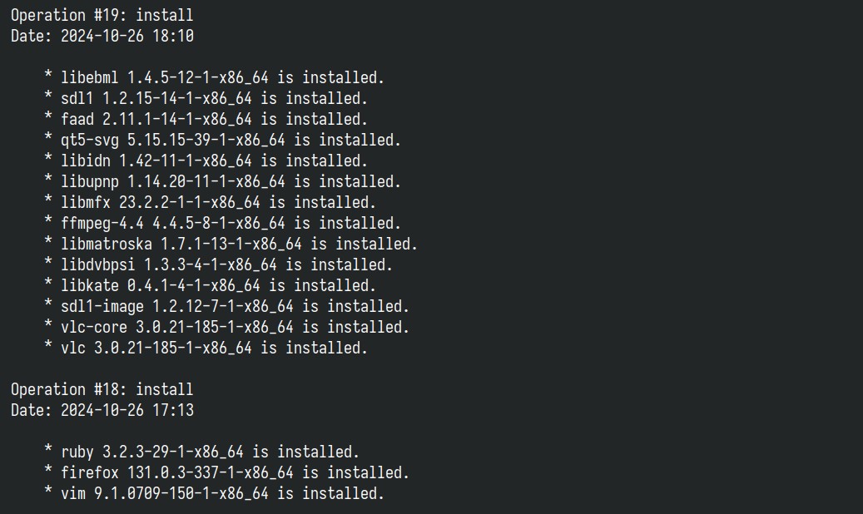Click the firefox 131.0.3-337-1 entry
This screenshot has height=514, width=863.
tap(226, 472)
